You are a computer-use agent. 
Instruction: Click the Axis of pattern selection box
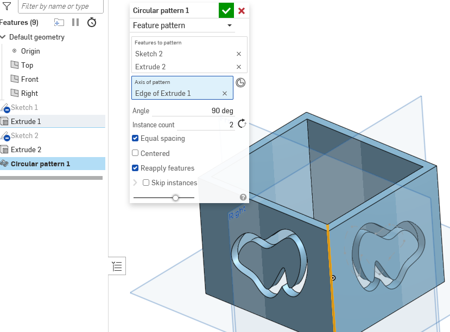point(182,88)
